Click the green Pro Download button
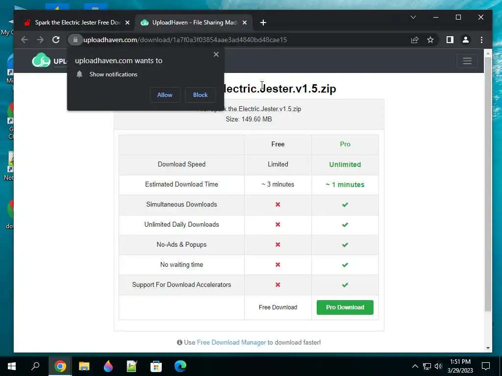Image resolution: width=502 pixels, height=376 pixels. coord(345,307)
